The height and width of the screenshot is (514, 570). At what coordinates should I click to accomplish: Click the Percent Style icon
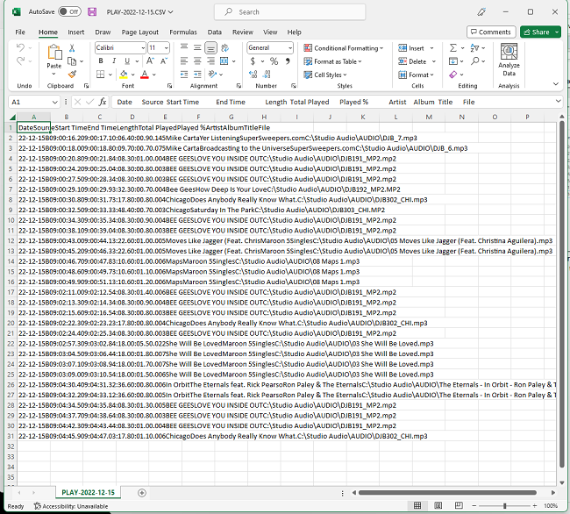[x=274, y=61]
